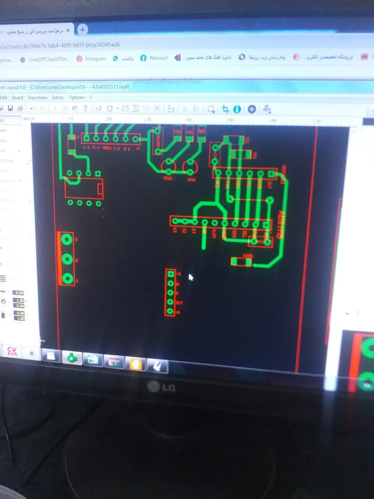Click the Duplicate x2 icon
Viewport: 374px width, 499px height.
tap(98, 108)
